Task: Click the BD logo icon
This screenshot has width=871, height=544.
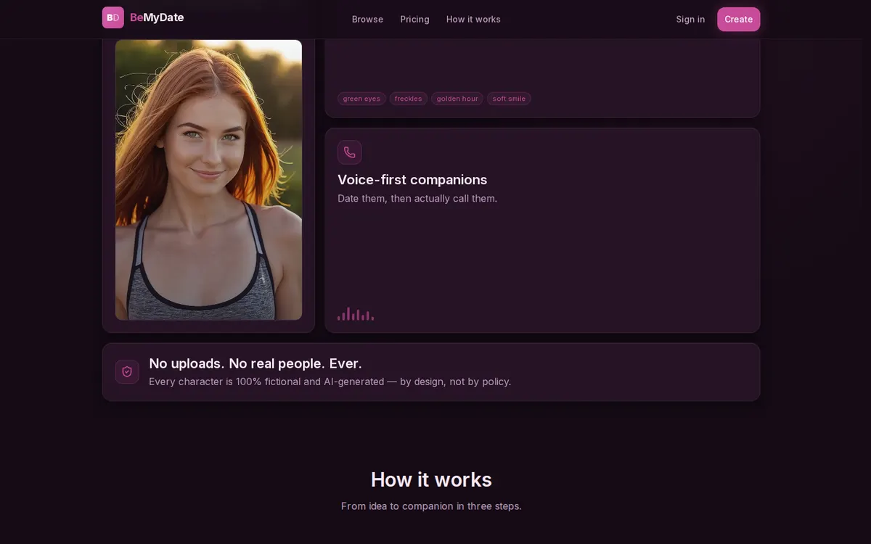Action: [x=113, y=17]
